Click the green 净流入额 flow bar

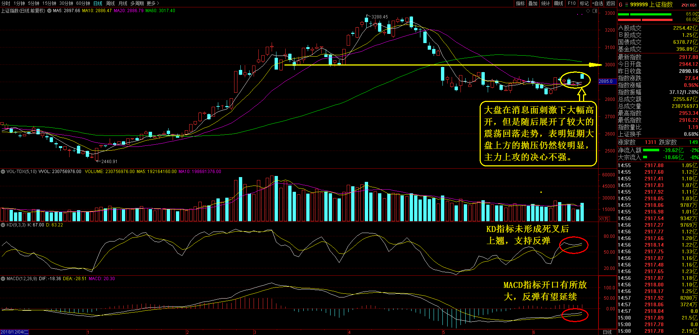click(651, 150)
